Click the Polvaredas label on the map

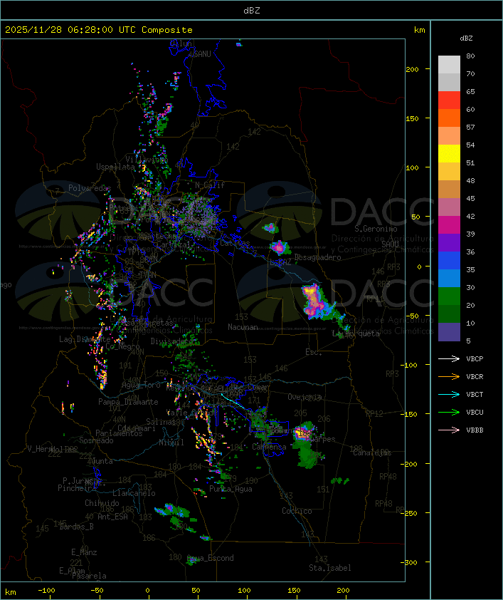(90, 188)
